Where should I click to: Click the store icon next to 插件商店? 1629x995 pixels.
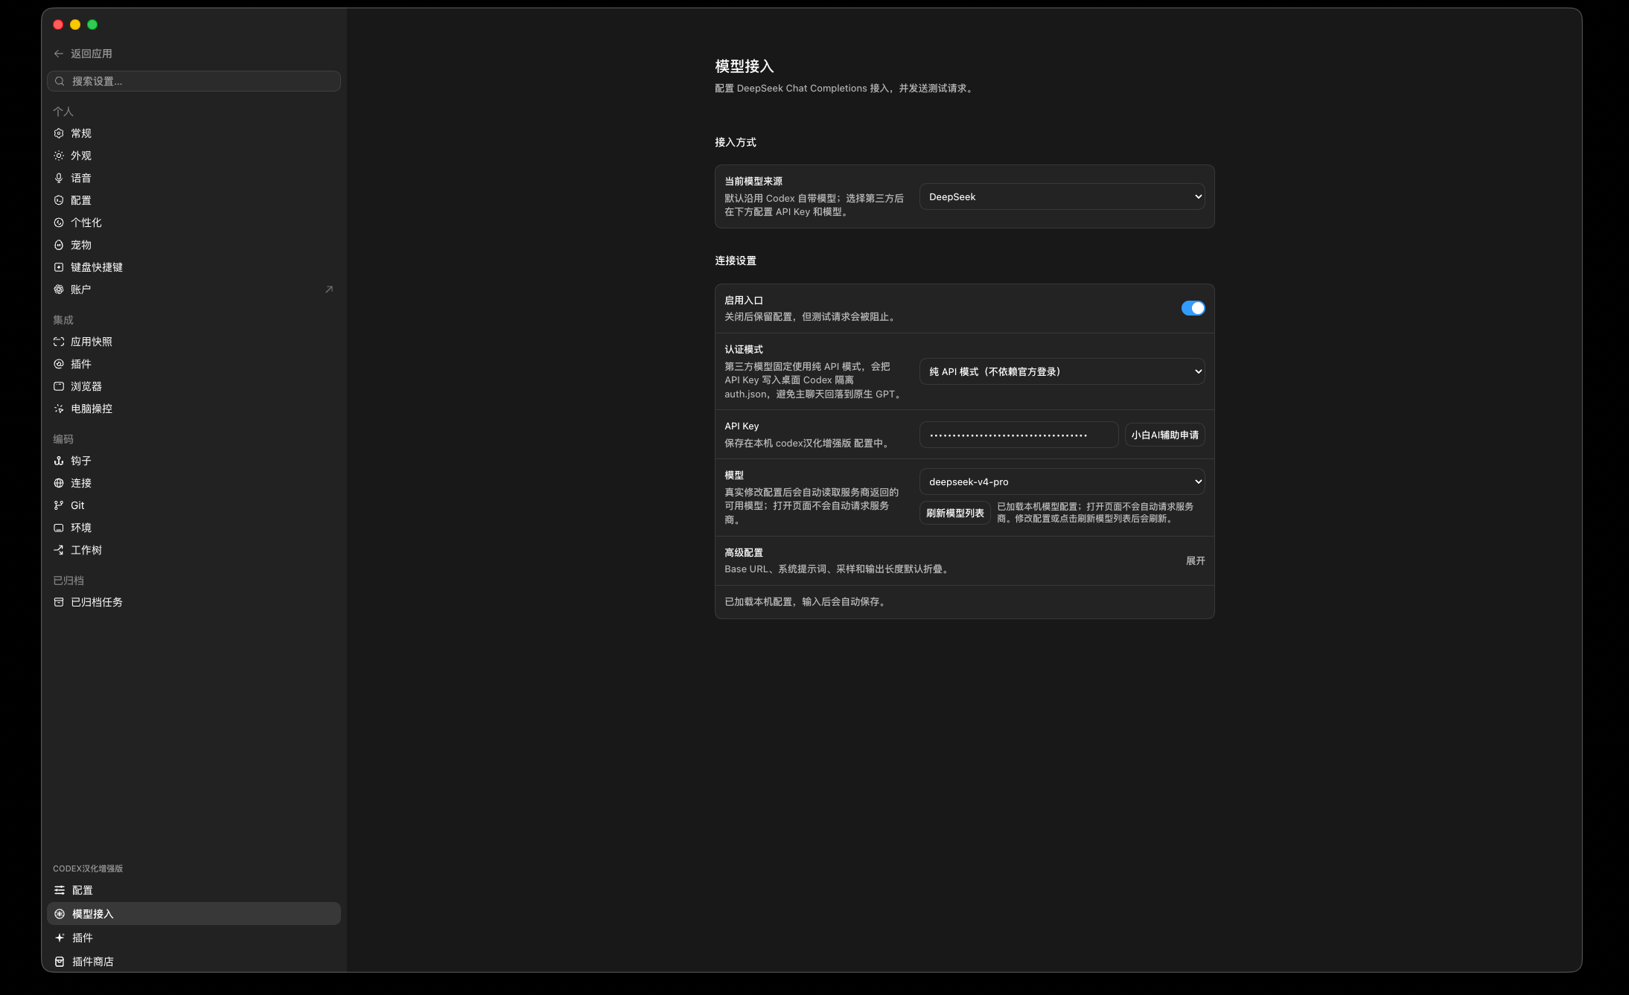(x=60, y=962)
